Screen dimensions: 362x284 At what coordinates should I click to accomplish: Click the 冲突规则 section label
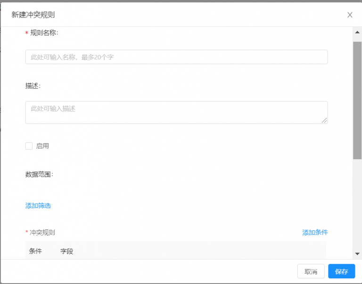tap(42, 232)
